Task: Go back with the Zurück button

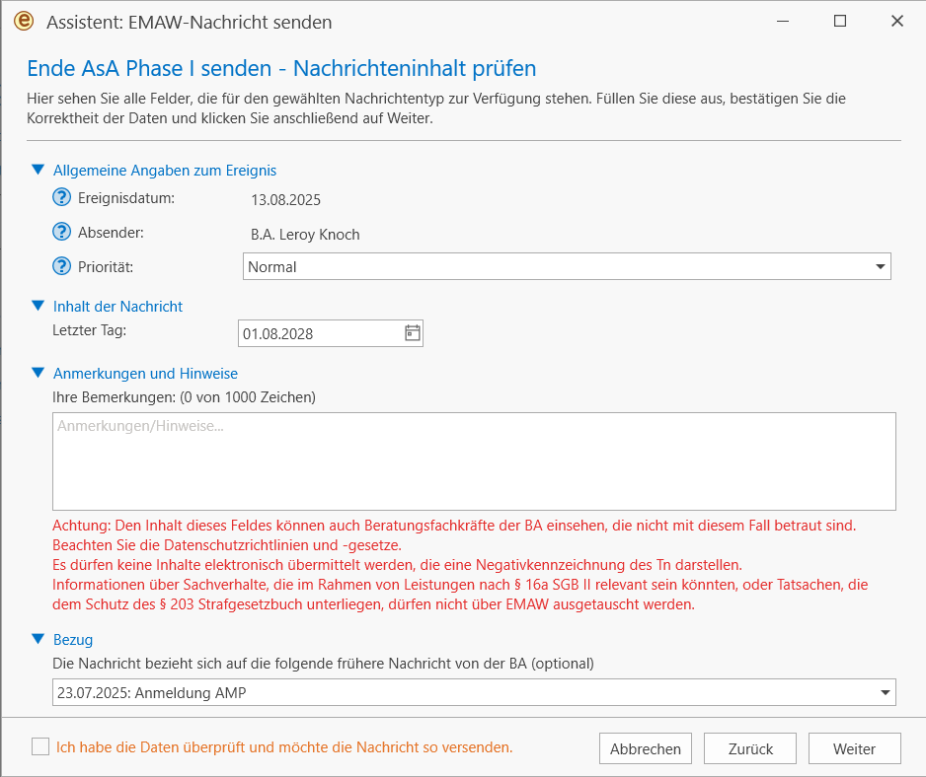Action: pos(750,748)
